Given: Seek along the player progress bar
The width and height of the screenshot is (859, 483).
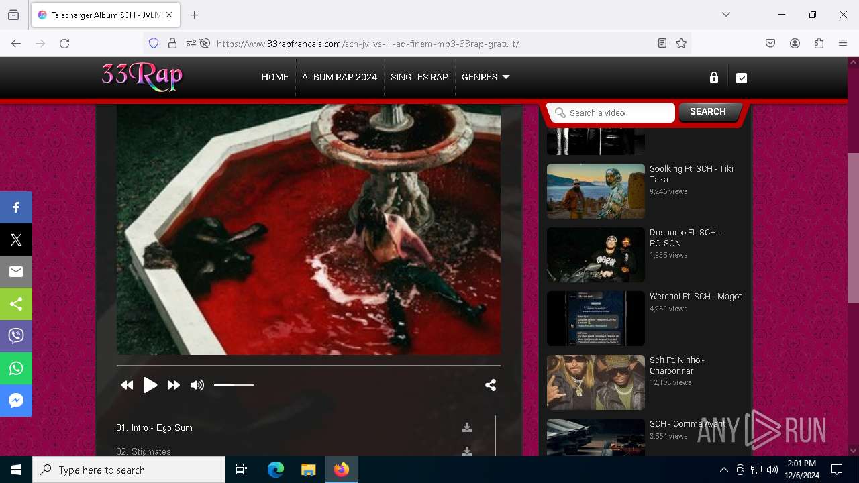Looking at the screenshot, I should 309,366.
